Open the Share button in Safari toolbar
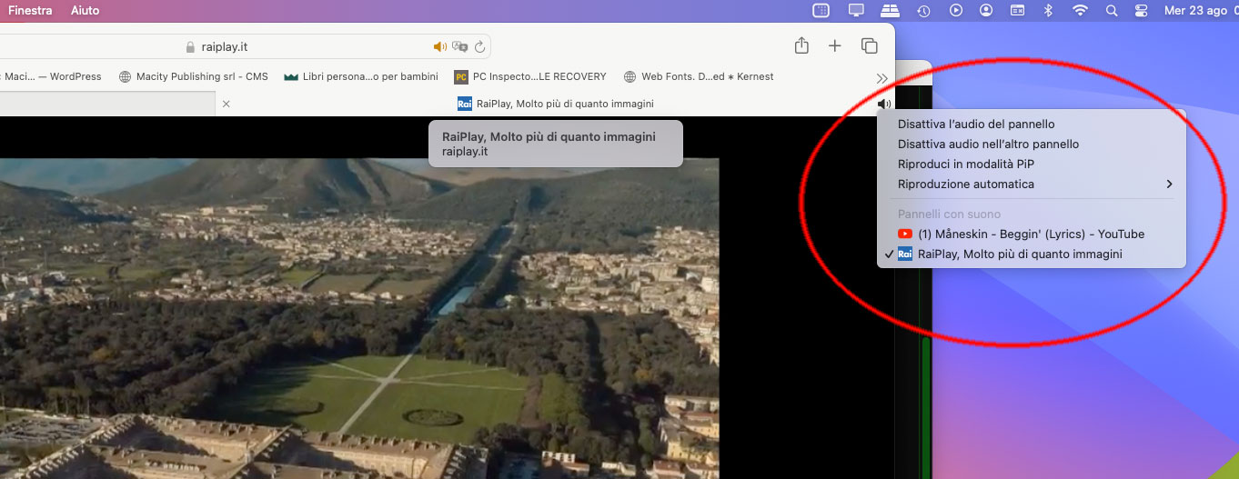The height and width of the screenshot is (479, 1239). (801, 45)
